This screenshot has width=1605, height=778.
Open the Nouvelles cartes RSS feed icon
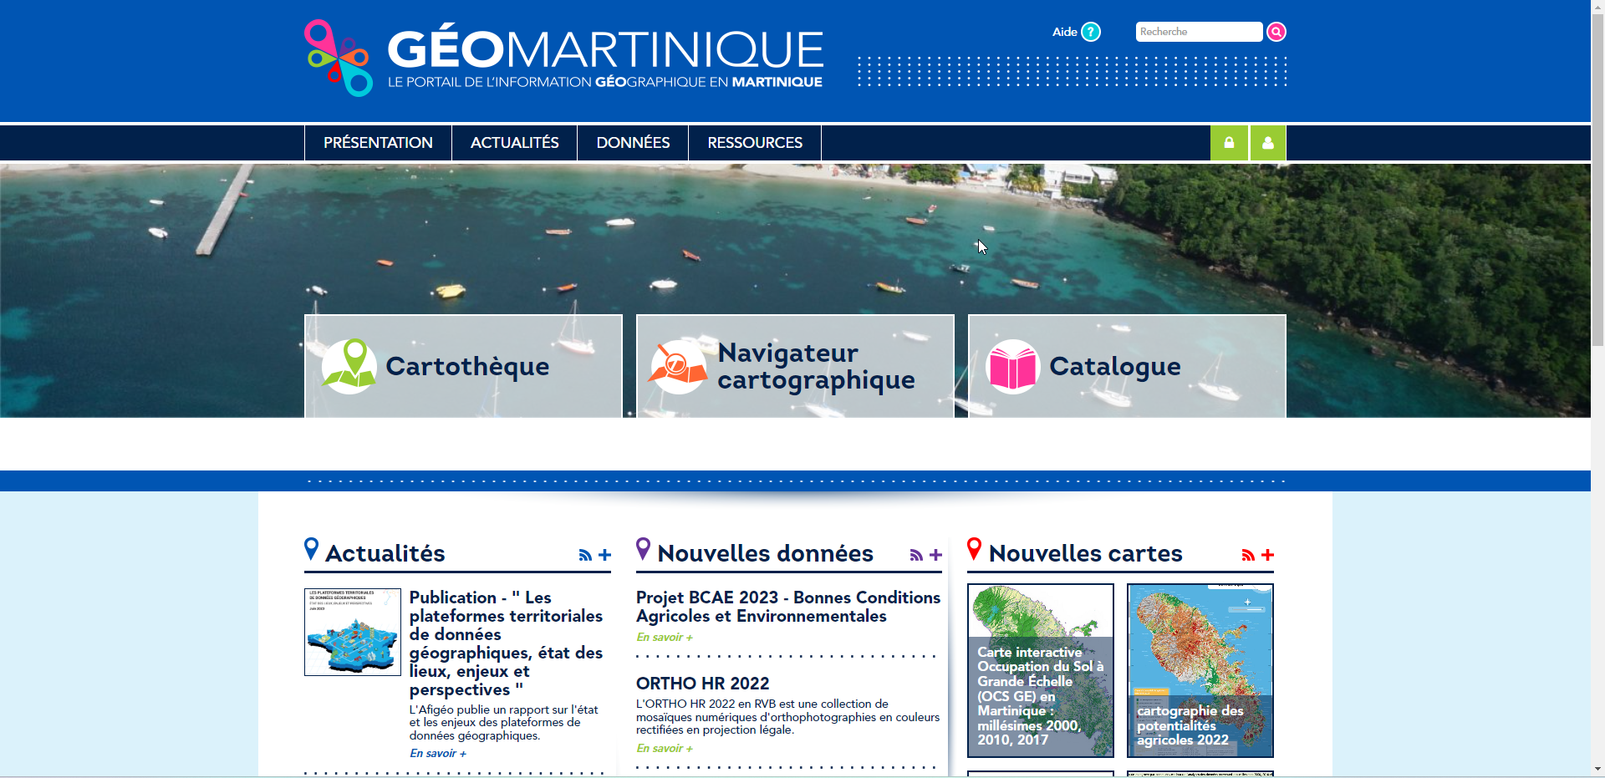click(x=1248, y=555)
